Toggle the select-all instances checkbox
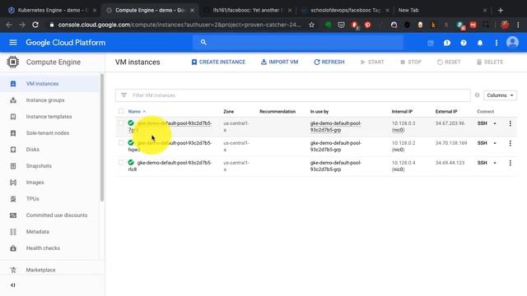Screen dimensions: 527x296 121,111
